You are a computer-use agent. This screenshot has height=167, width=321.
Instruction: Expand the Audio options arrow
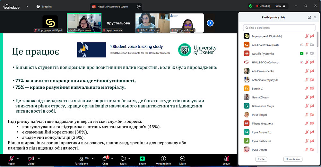(18, 158)
